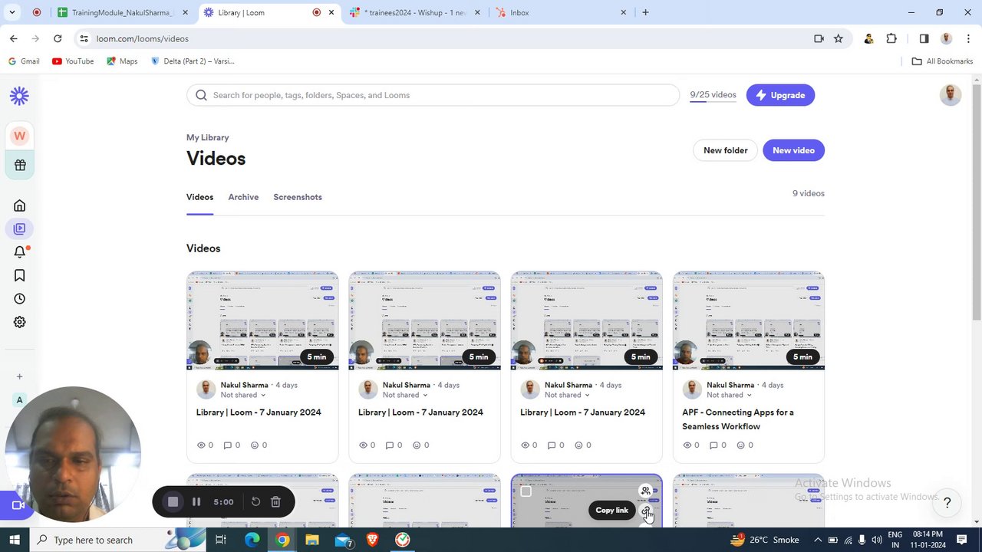Open the gift rewards icon in sidebar
The width and height of the screenshot is (982, 552).
pos(19,165)
